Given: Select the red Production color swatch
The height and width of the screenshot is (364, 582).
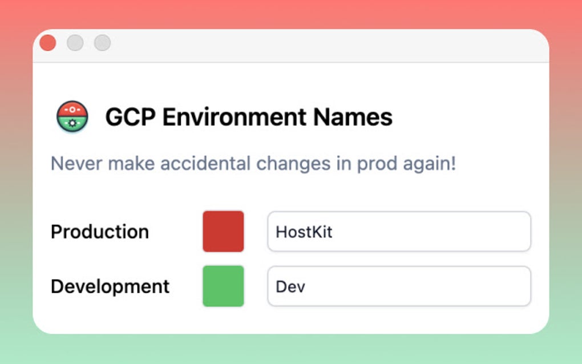Looking at the screenshot, I should click(223, 231).
